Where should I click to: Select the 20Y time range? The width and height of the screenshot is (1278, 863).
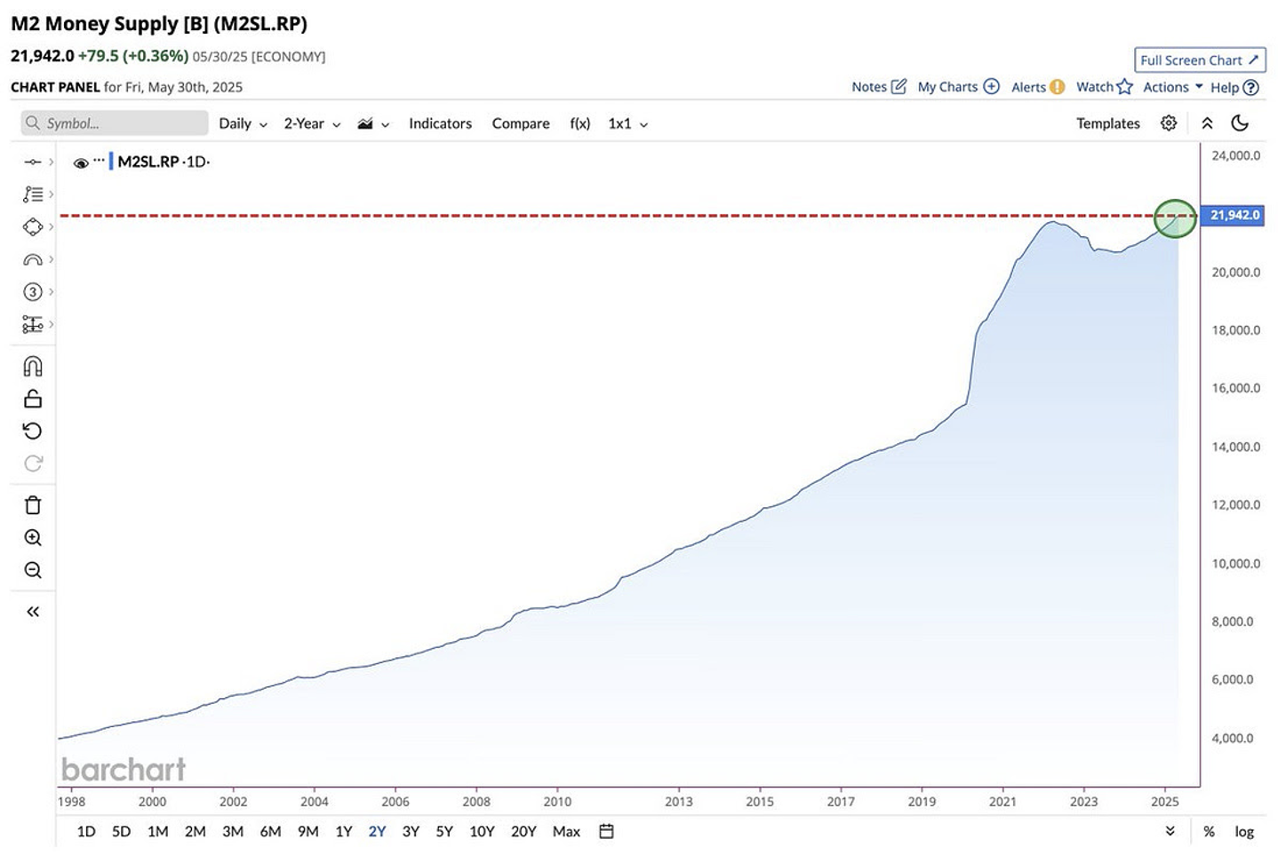coord(523,832)
